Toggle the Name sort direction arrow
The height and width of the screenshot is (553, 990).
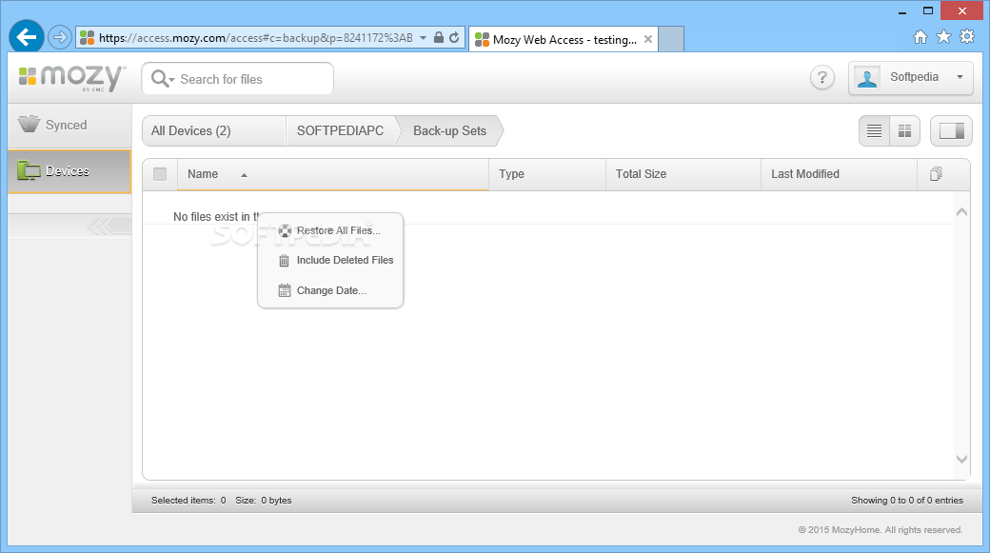(x=244, y=175)
